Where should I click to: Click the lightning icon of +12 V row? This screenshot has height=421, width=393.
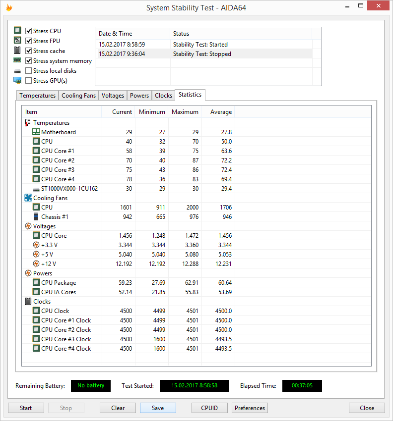tap(36, 263)
